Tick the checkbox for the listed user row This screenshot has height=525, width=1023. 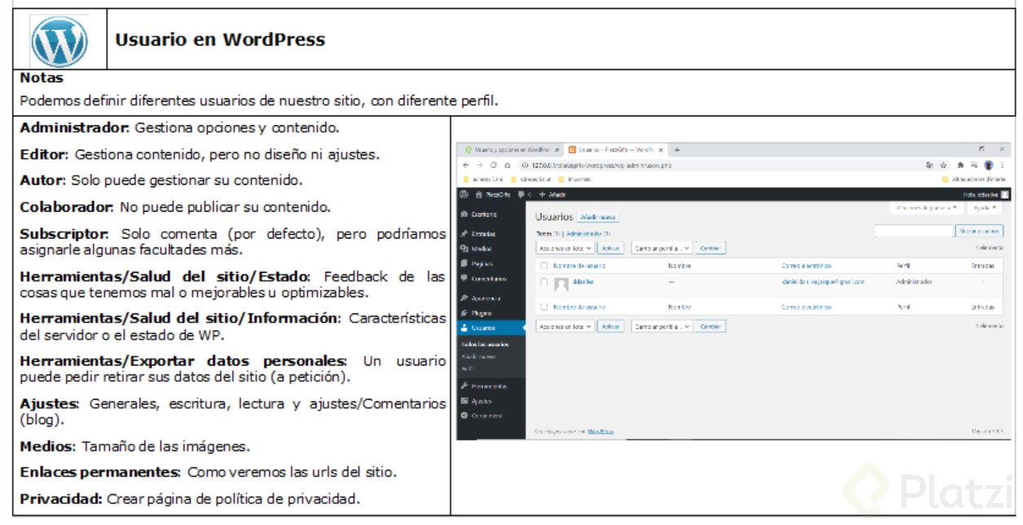pyautogui.click(x=544, y=282)
